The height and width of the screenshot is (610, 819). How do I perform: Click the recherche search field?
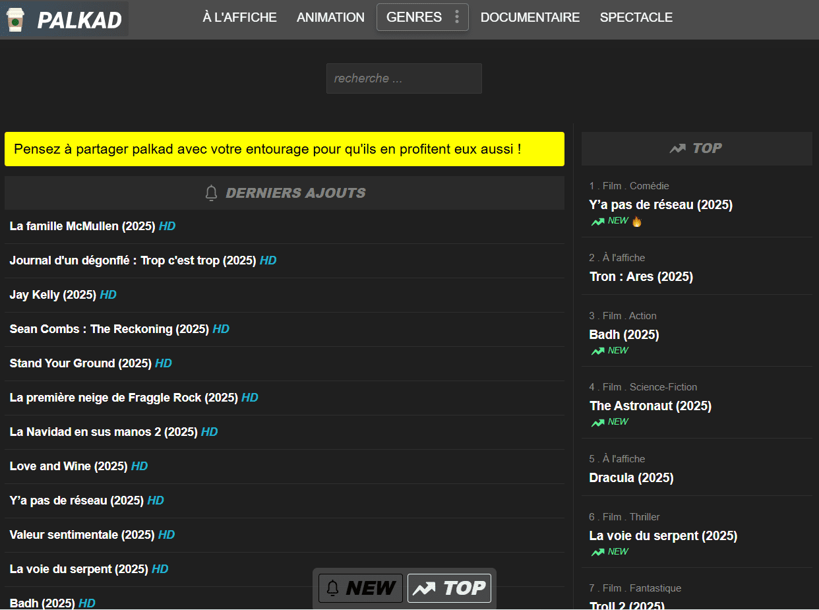click(x=404, y=78)
